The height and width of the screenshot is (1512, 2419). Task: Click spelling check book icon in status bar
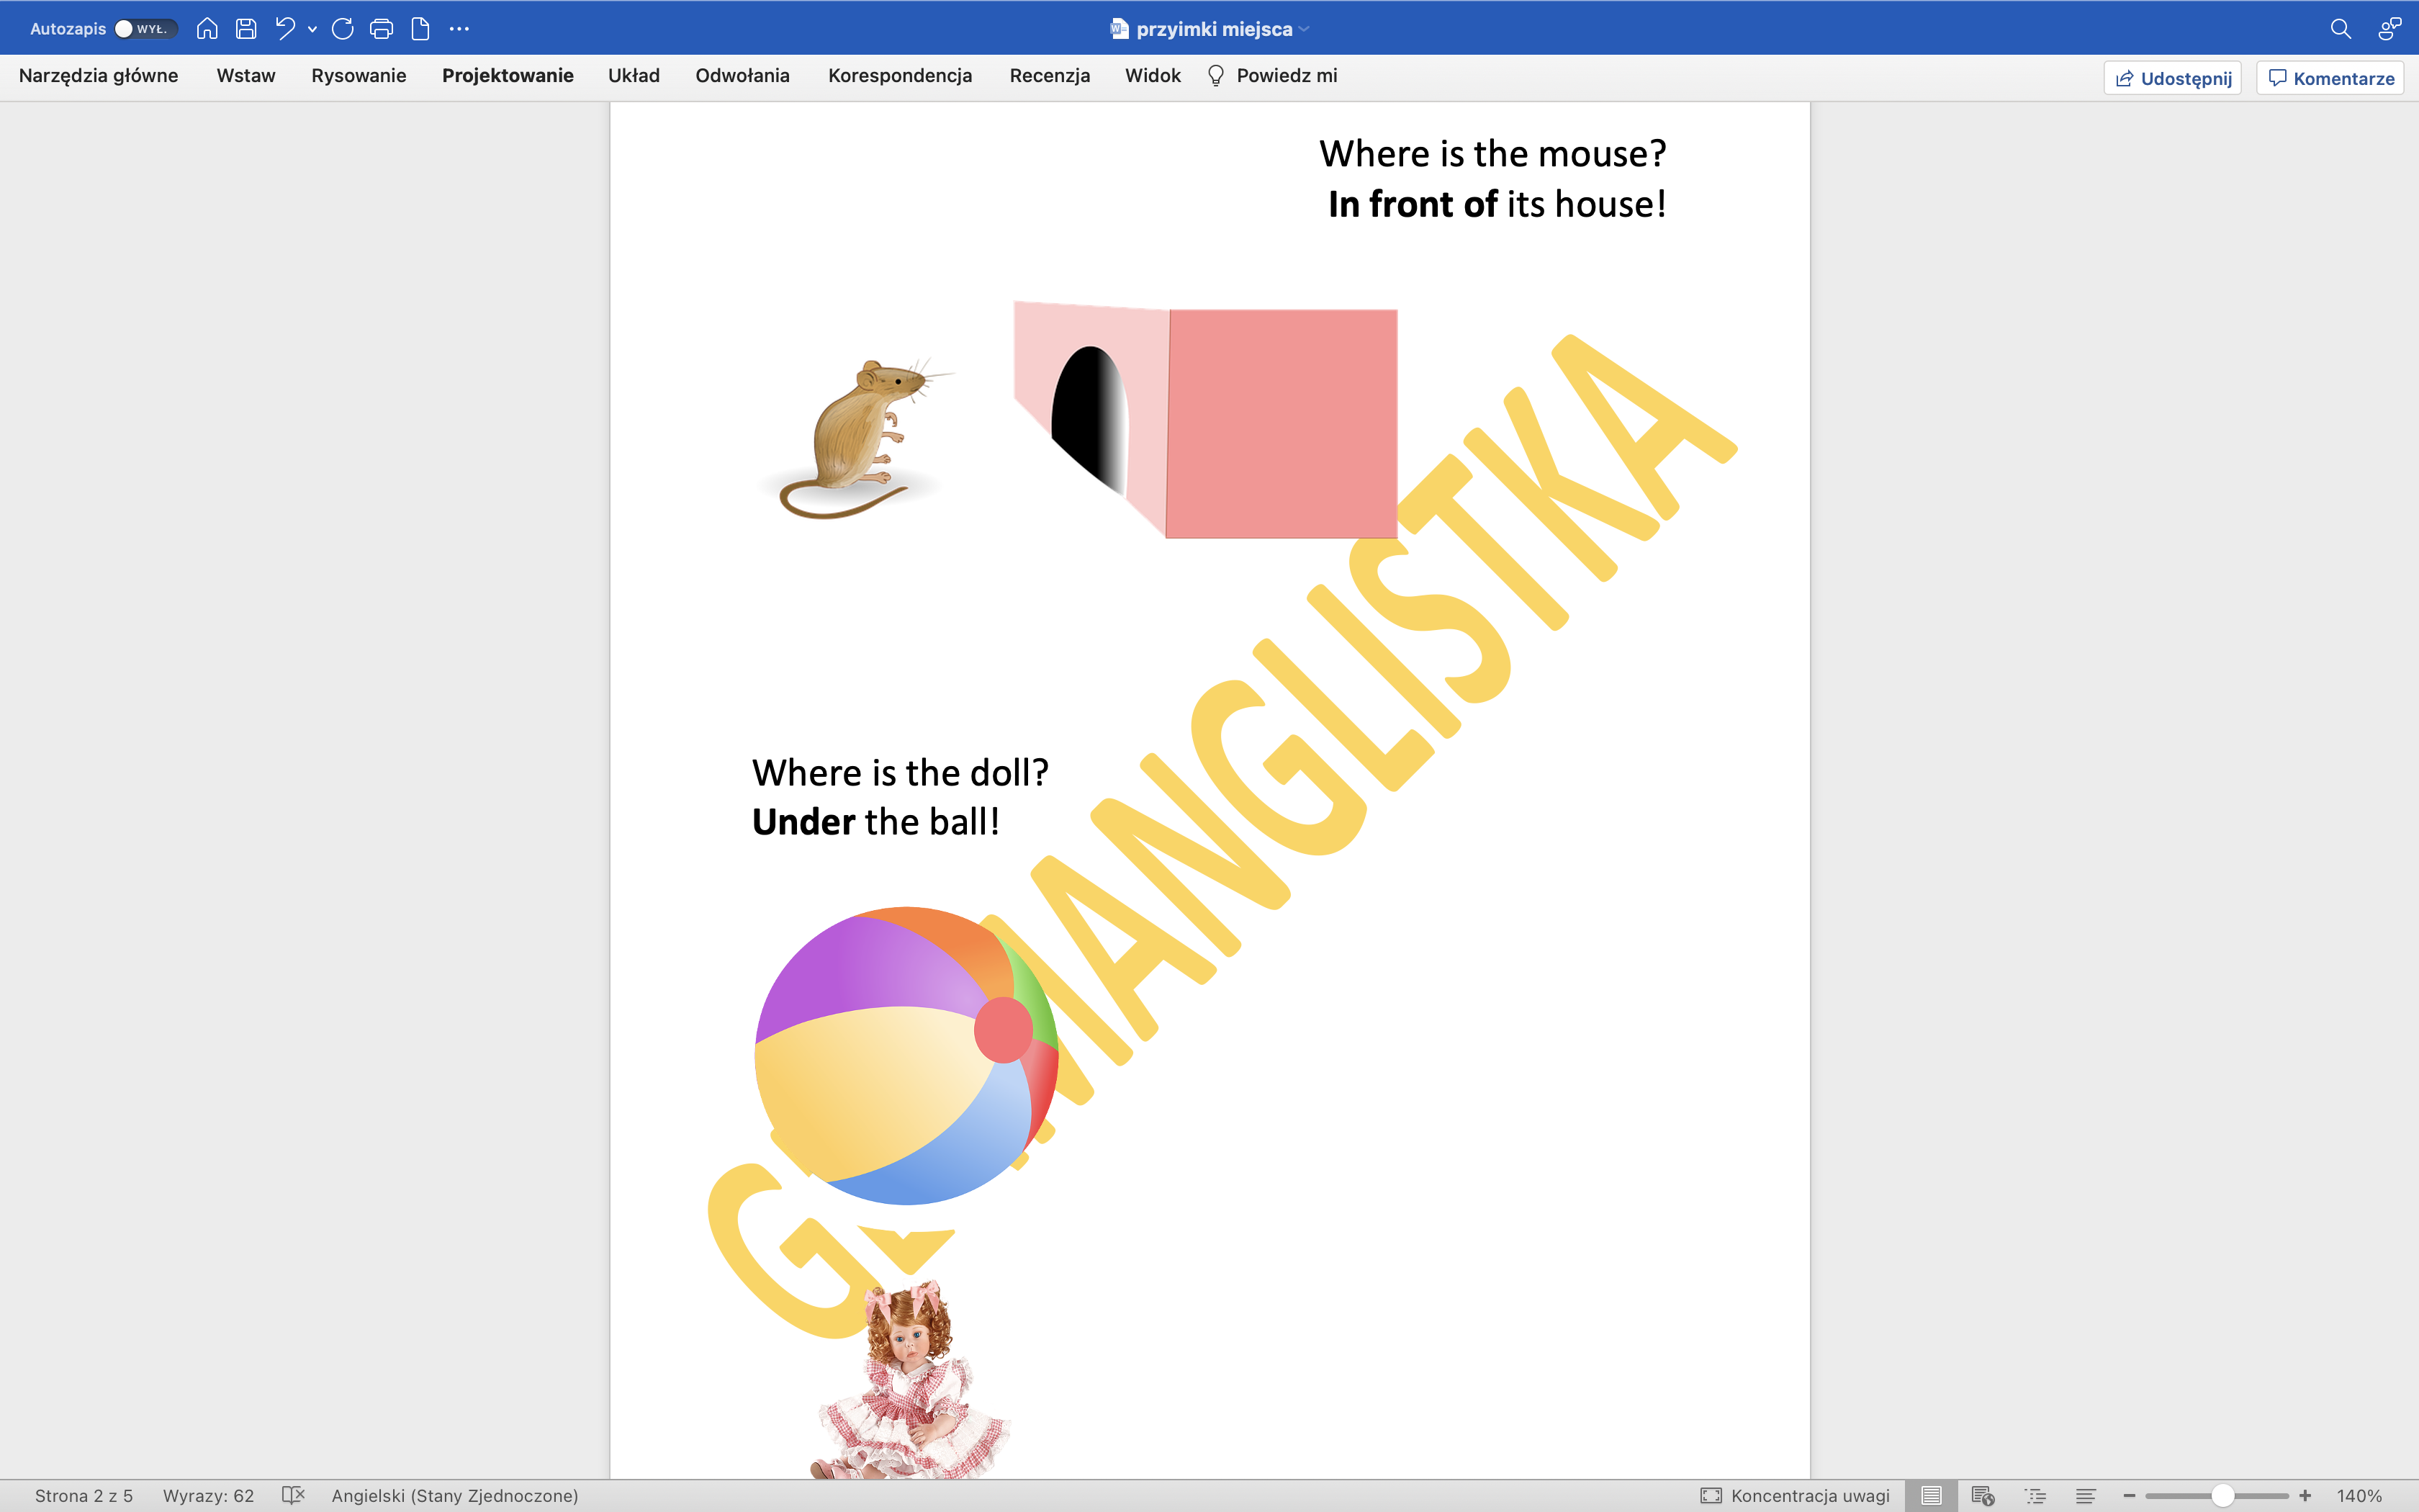(293, 1495)
